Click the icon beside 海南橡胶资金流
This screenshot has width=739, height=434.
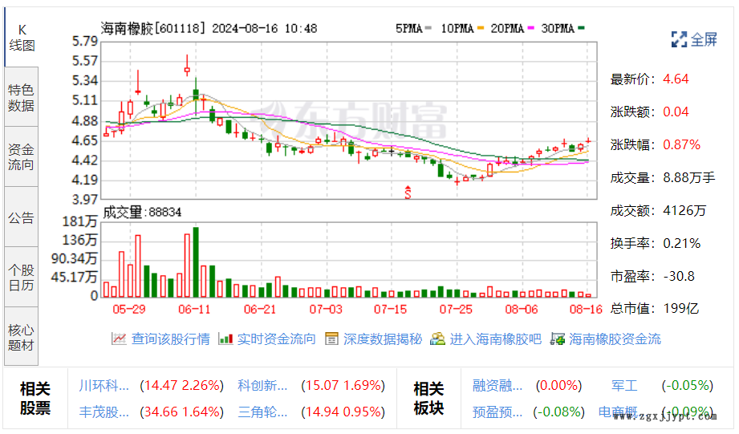558,339
